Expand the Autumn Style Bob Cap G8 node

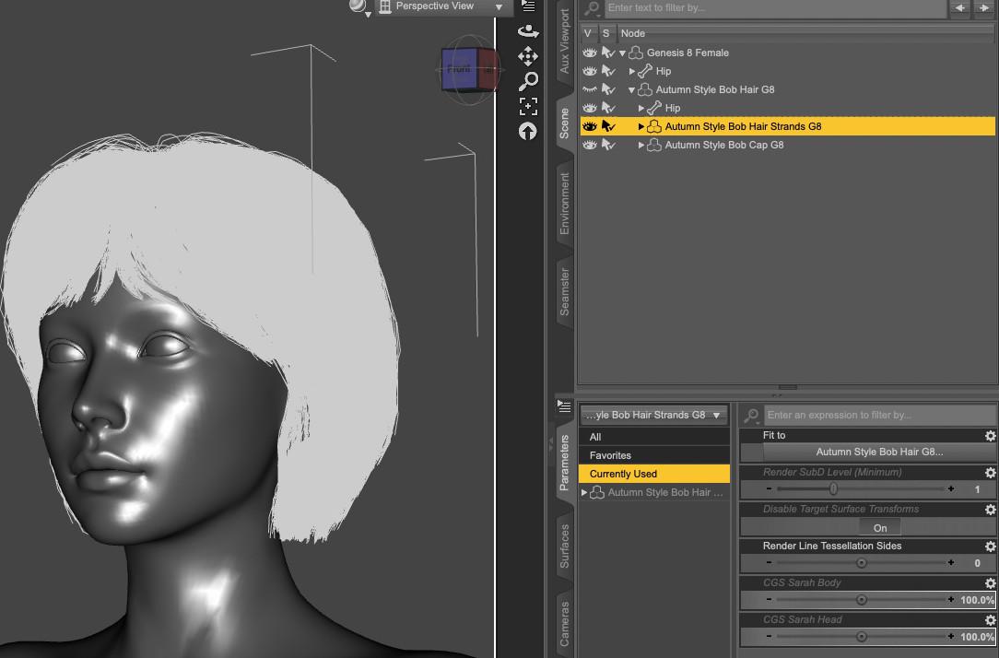click(641, 146)
